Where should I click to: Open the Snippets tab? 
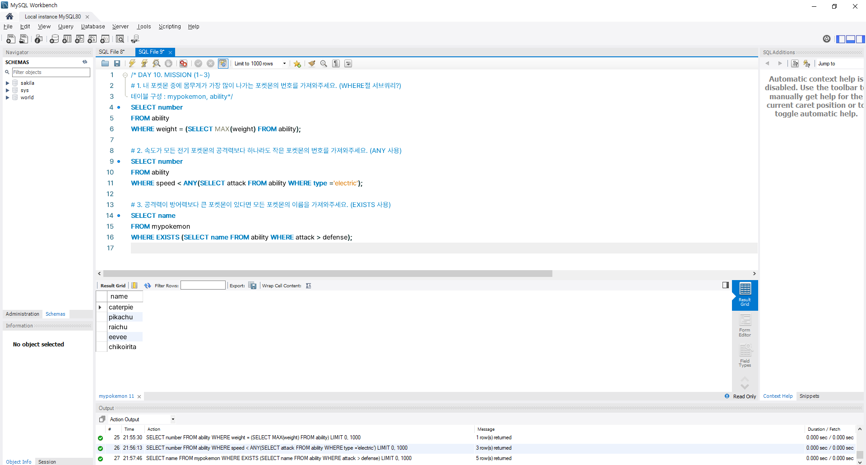(x=809, y=396)
